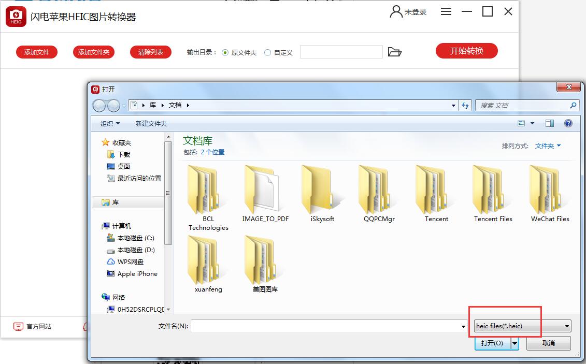Select the 自定义 output directory option
Screen dimensions: 586x364
click(267, 52)
